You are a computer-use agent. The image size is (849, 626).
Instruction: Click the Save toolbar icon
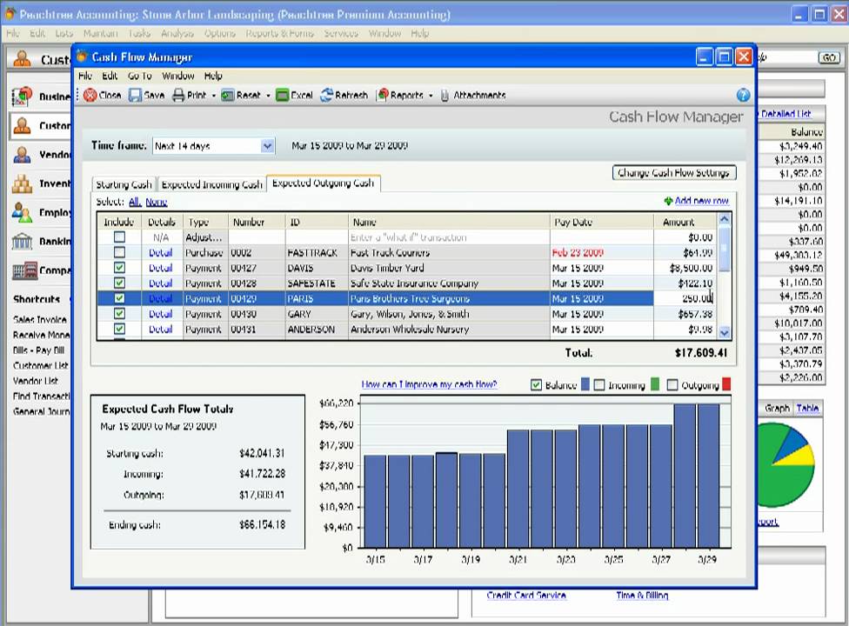135,96
